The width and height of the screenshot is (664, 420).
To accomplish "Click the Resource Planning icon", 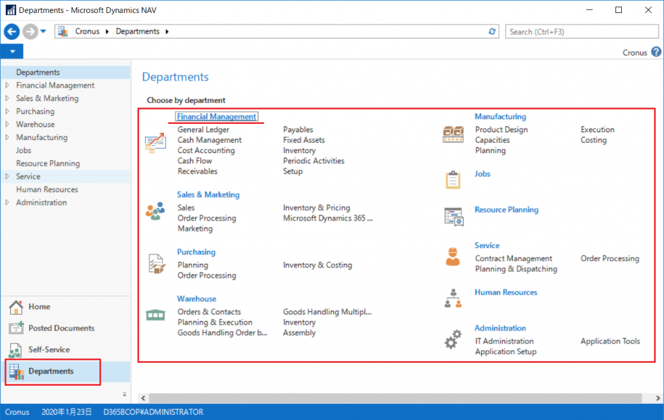I will [x=454, y=216].
